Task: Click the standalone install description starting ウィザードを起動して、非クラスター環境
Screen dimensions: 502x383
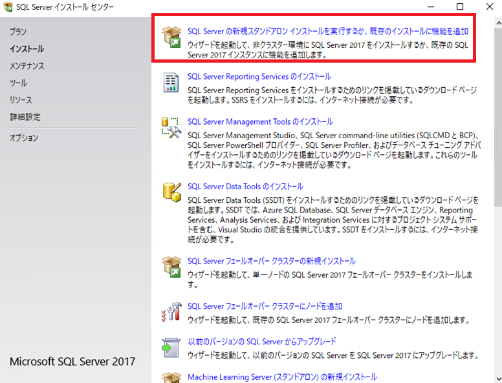Action: click(x=328, y=50)
